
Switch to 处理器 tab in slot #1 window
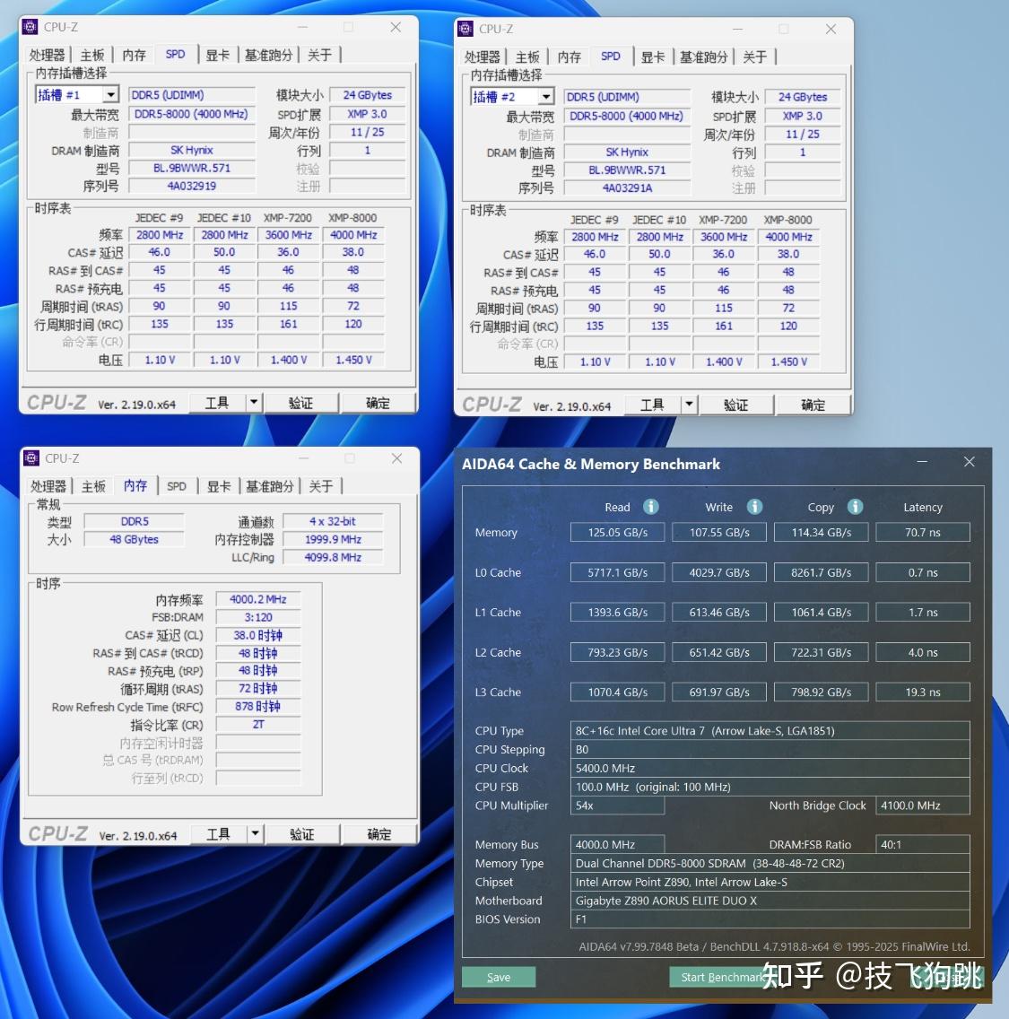click(47, 56)
